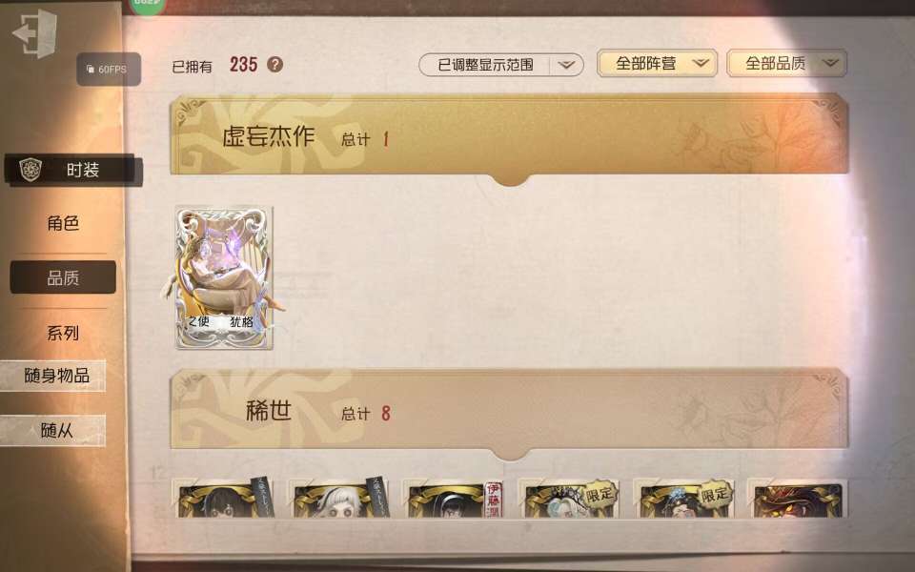Click the exit door icon
This screenshot has width=915, height=572.
pyautogui.click(x=35, y=34)
